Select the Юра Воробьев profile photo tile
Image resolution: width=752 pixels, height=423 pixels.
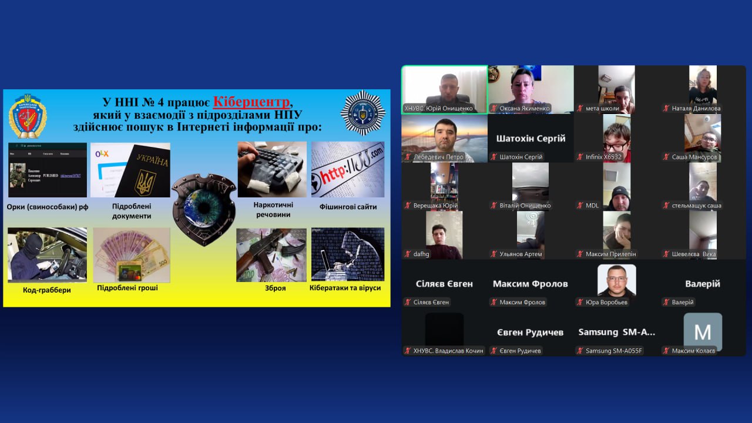point(616,281)
